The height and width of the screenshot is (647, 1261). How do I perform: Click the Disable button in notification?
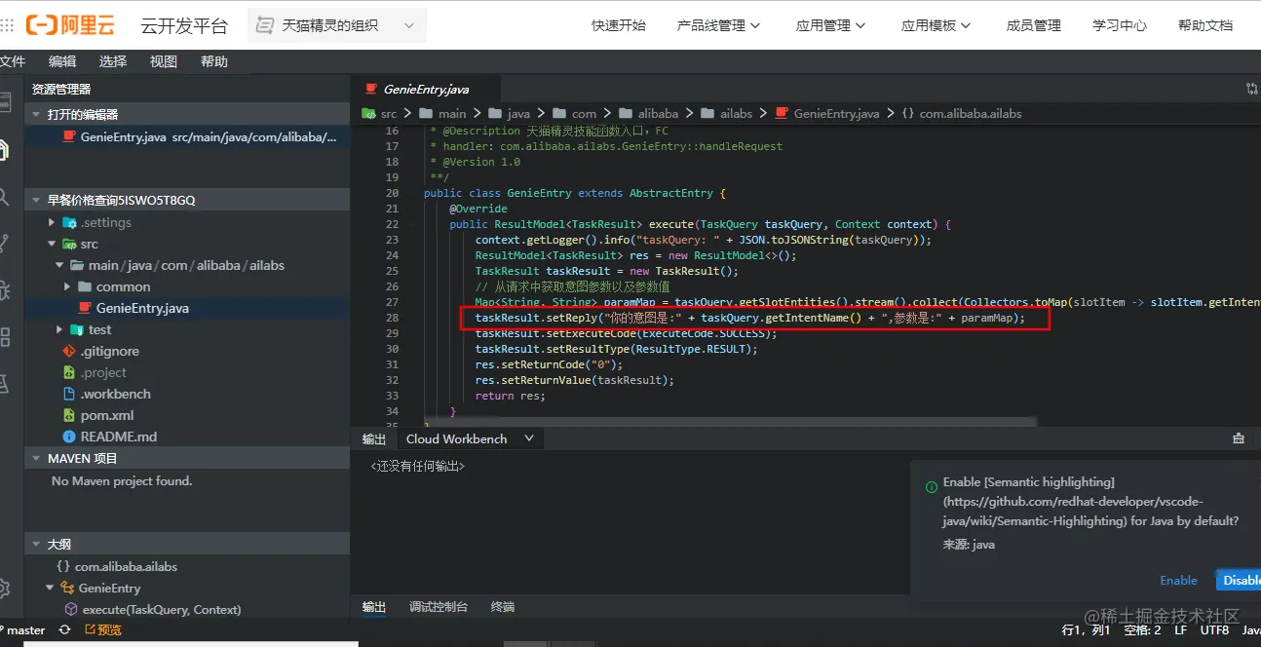tap(1239, 580)
